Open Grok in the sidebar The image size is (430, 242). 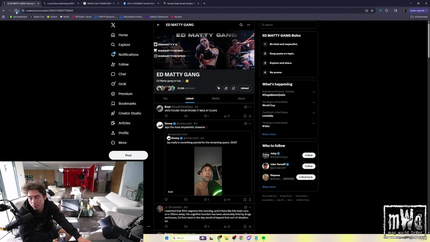(119, 84)
